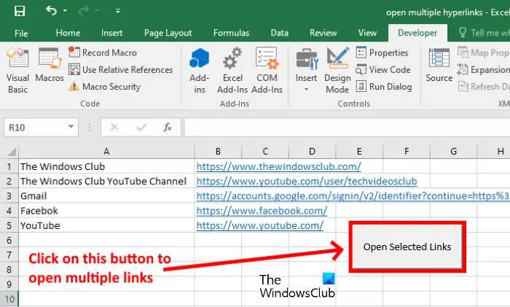Toggle Design Mode
Image resolution: width=510 pixels, height=307 pixels.
coord(337,70)
